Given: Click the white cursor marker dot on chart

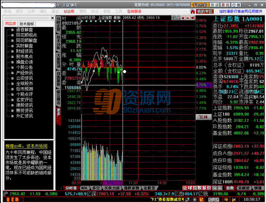Looking at the screenshot, I should 125,72.
